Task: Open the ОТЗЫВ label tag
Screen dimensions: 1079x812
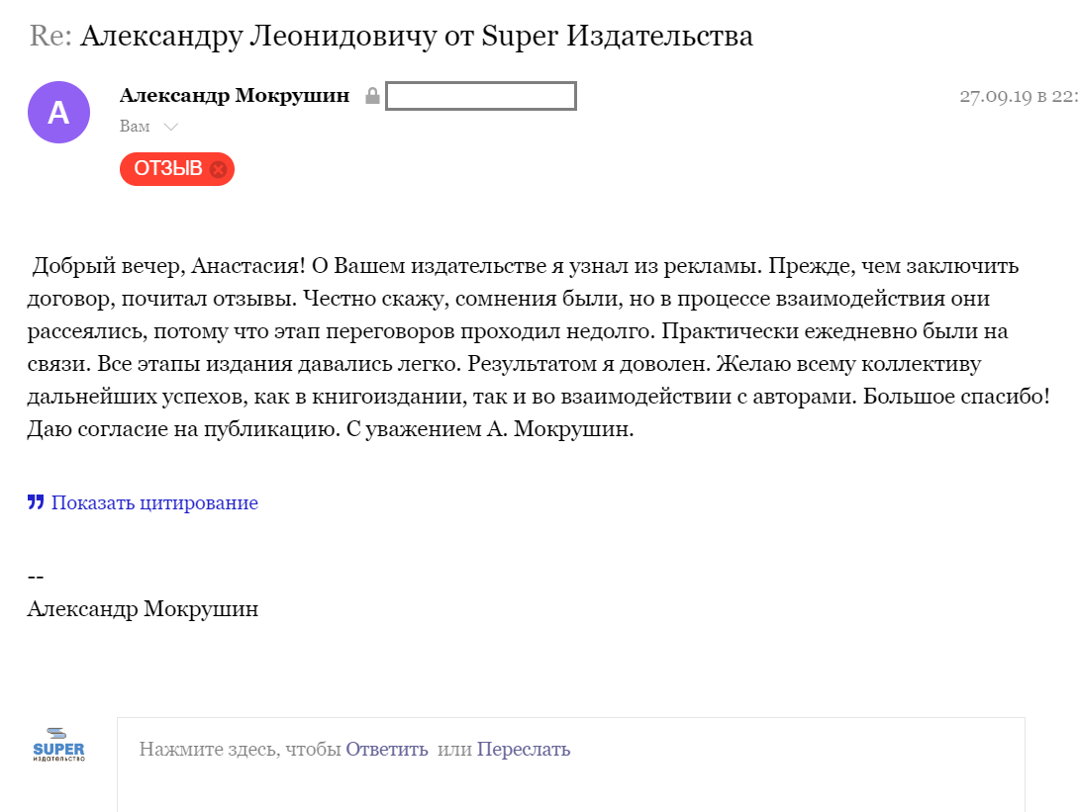Action: 167,169
